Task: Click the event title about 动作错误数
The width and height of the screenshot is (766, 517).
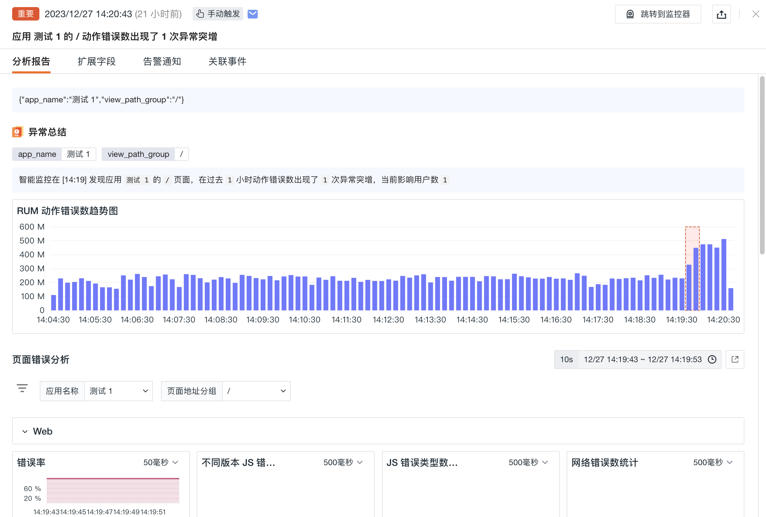Action: pyautogui.click(x=115, y=36)
